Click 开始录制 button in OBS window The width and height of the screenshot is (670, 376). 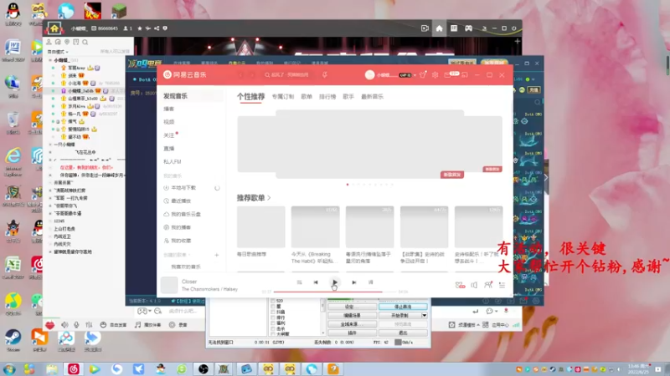pyautogui.click(x=399, y=316)
